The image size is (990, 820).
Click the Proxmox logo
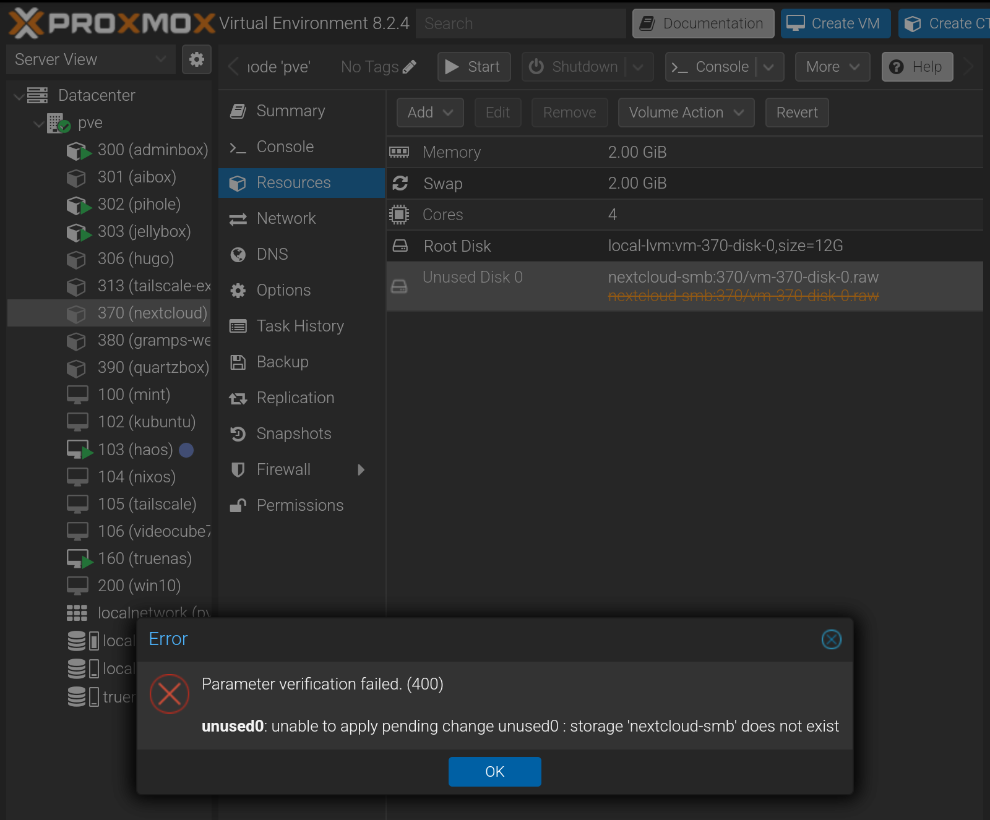pyautogui.click(x=111, y=23)
